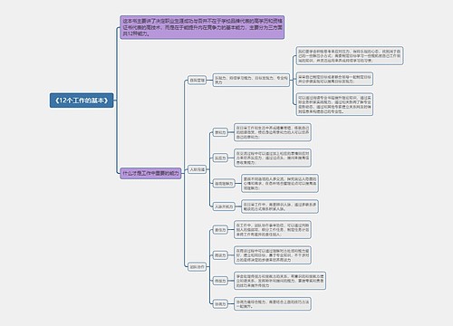Select the 传授力 sub-node
The image size is (453, 326).
tap(220, 281)
